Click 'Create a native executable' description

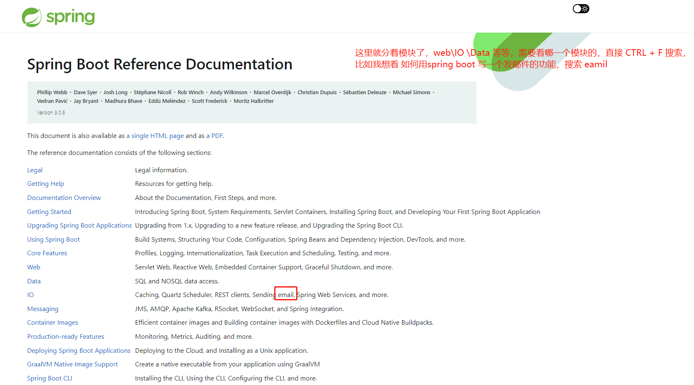[227, 364]
